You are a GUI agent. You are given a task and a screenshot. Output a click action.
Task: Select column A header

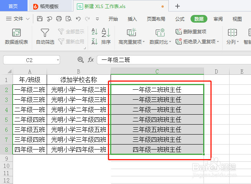(30, 71)
